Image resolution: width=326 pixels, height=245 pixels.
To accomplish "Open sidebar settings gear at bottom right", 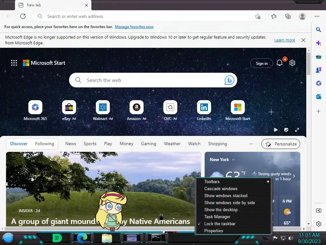I will (318, 224).
